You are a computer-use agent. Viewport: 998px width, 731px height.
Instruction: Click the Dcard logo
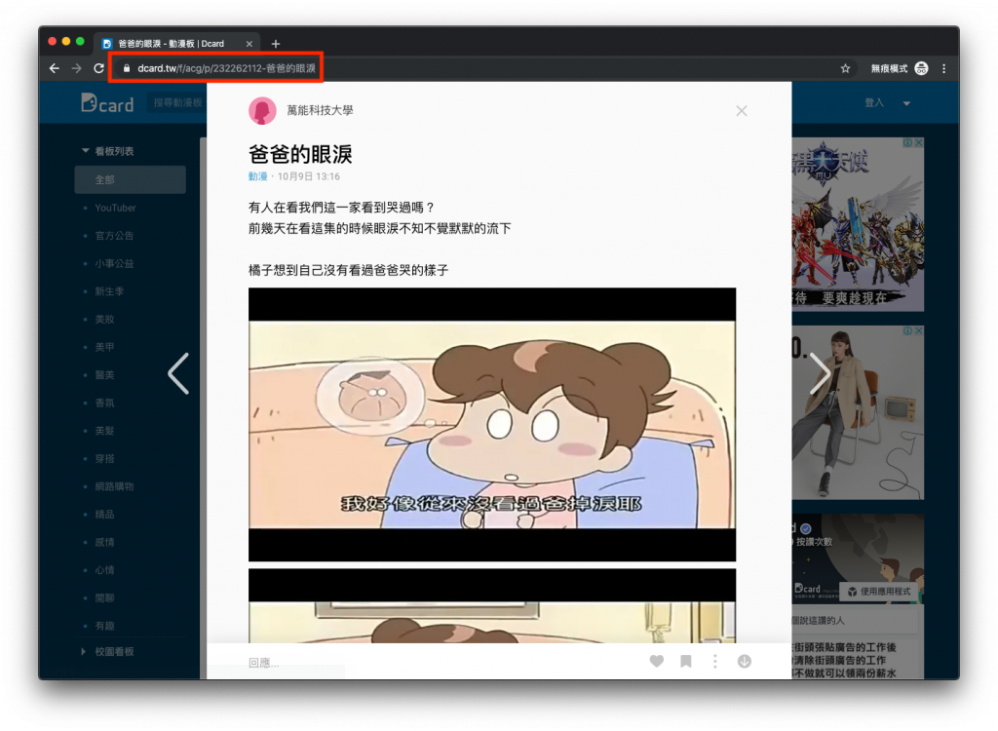107,103
